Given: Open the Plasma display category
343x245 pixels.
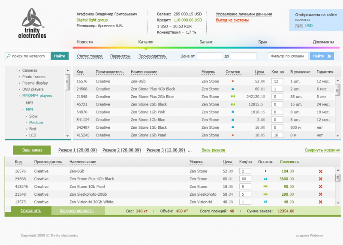Looking at the screenshot, I should pyautogui.click(x=35, y=83).
